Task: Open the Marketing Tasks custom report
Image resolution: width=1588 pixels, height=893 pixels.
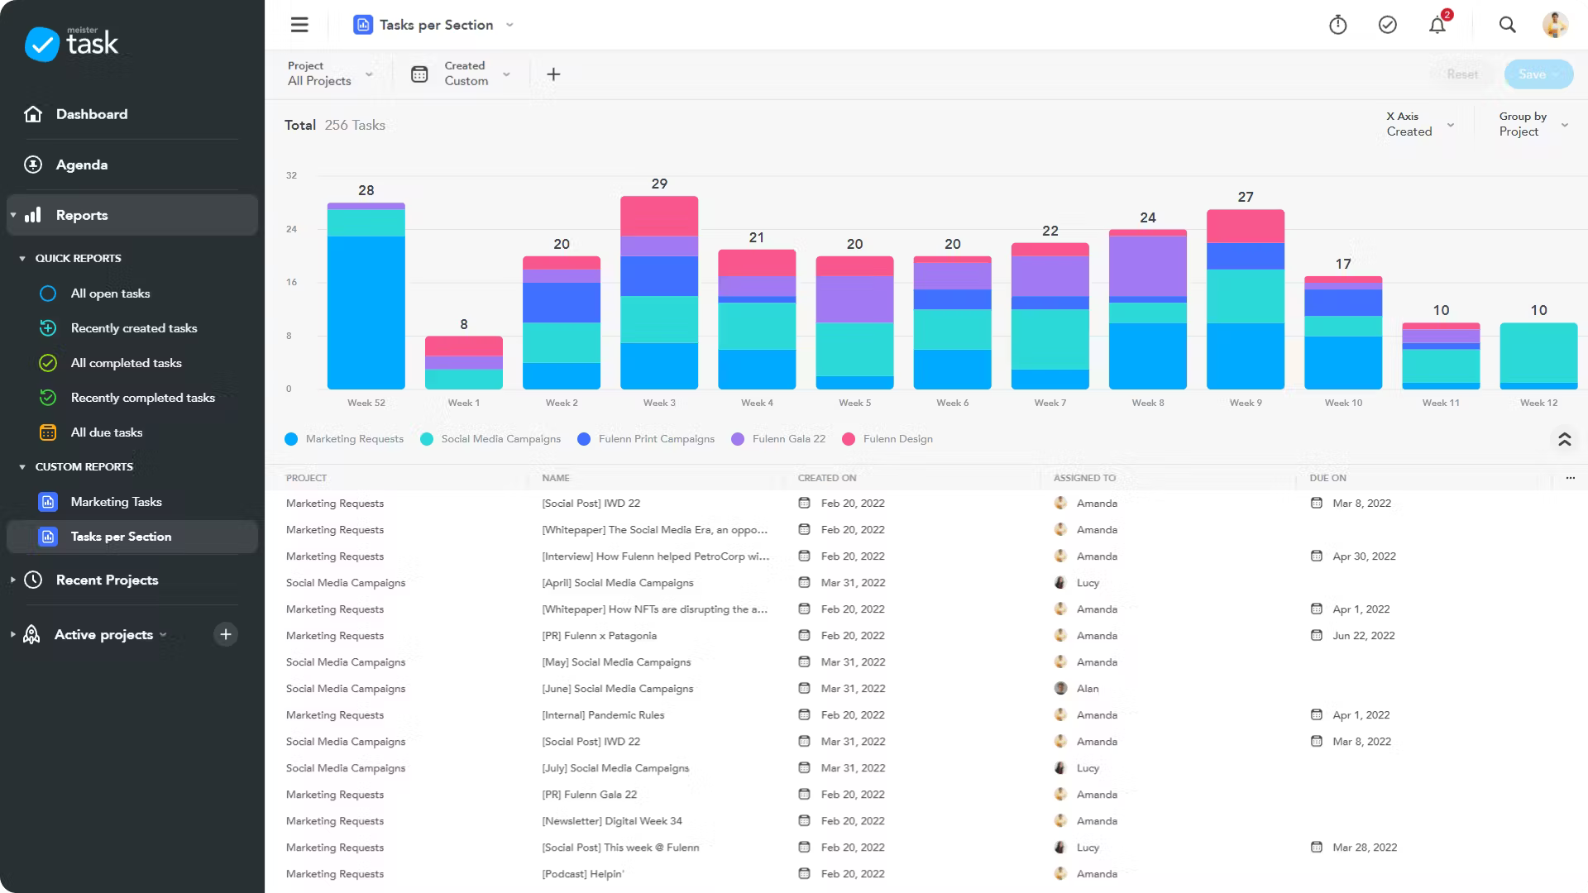Action: [117, 501]
